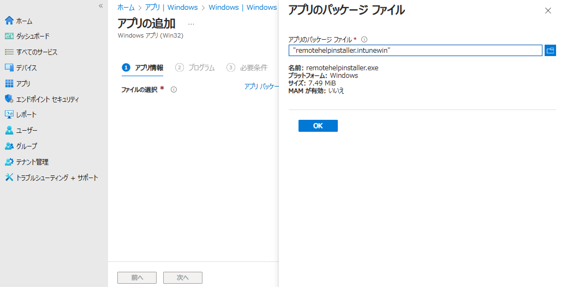Click the folder browse icon beside package file
The image size is (561, 287).
click(x=550, y=50)
